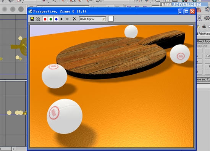Toggle the green channel display
Screen dimensions: 210x151
51,19
